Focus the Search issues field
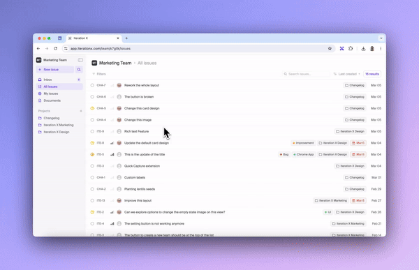 (306, 74)
